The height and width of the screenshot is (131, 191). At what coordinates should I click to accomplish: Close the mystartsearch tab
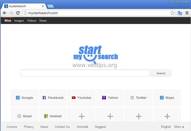click(43, 6)
